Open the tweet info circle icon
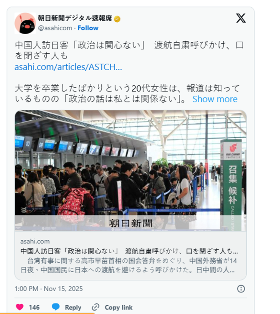 tap(241, 289)
